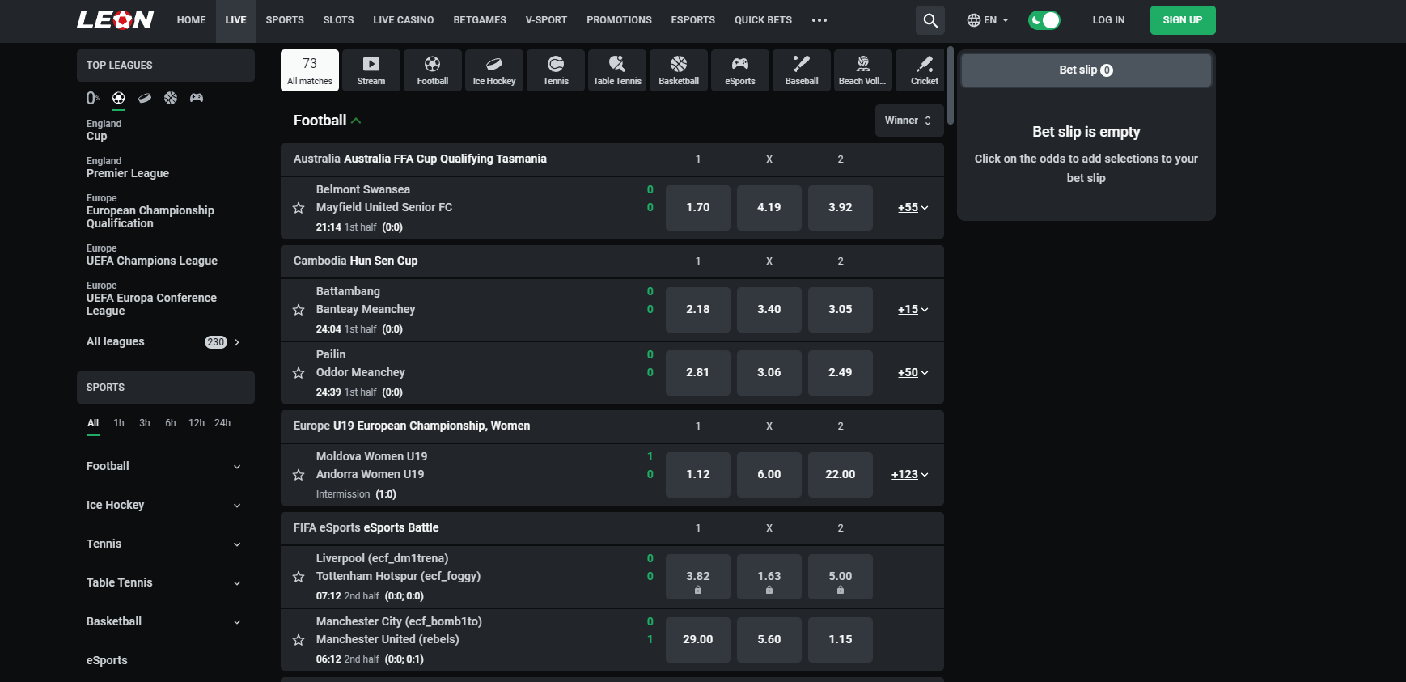Choose gamepad icon in Top Leagues

click(197, 98)
